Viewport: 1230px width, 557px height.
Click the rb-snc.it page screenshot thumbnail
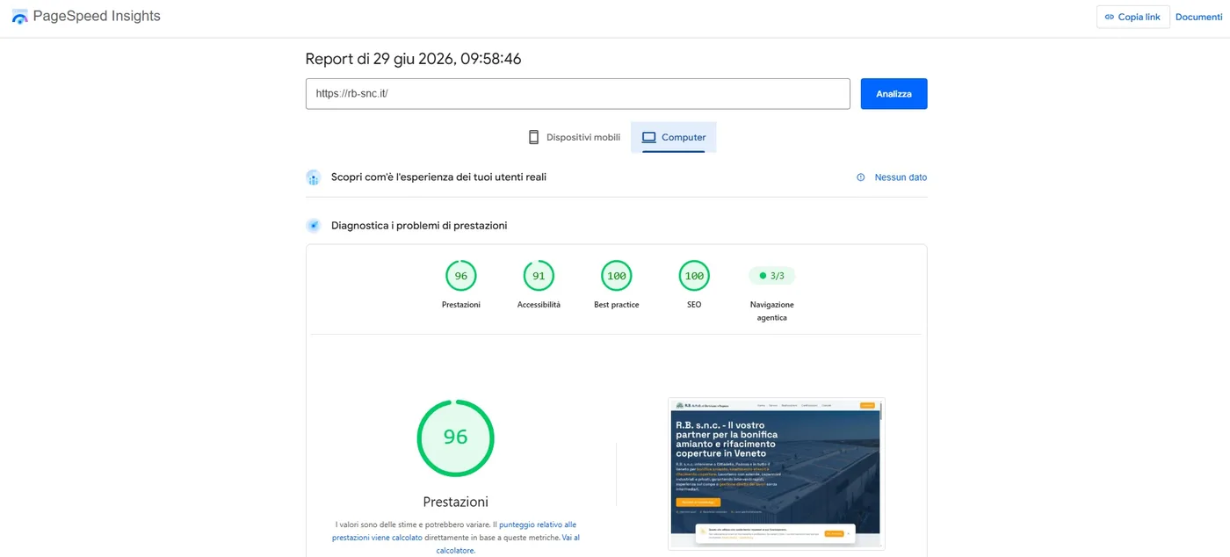pyautogui.click(x=776, y=474)
